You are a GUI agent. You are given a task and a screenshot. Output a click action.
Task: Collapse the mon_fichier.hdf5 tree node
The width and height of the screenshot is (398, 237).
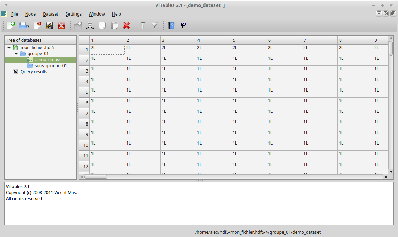(9, 48)
